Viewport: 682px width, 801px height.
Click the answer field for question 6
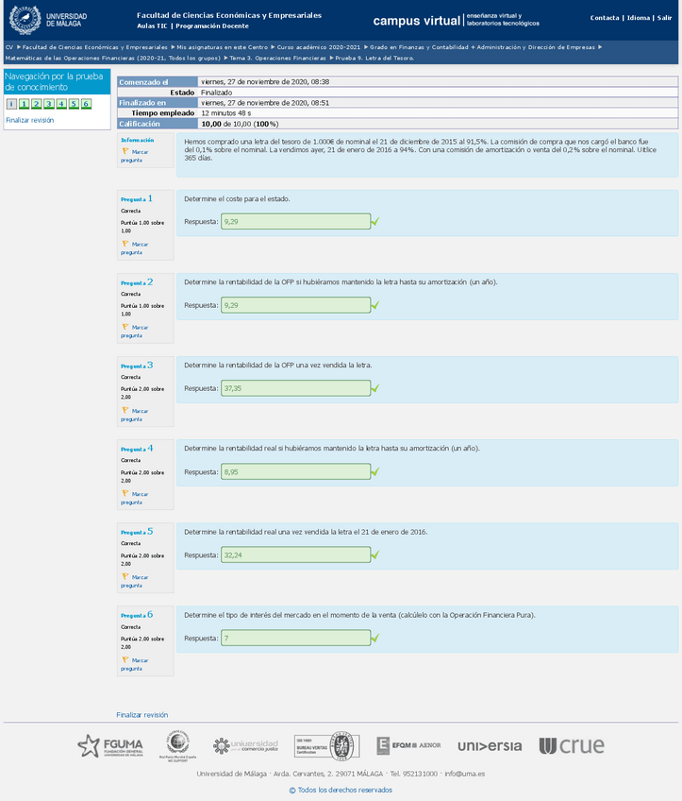(295, 639)
